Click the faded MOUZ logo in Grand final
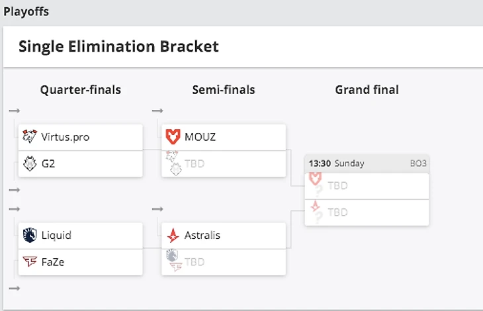 tap(316, 179)
